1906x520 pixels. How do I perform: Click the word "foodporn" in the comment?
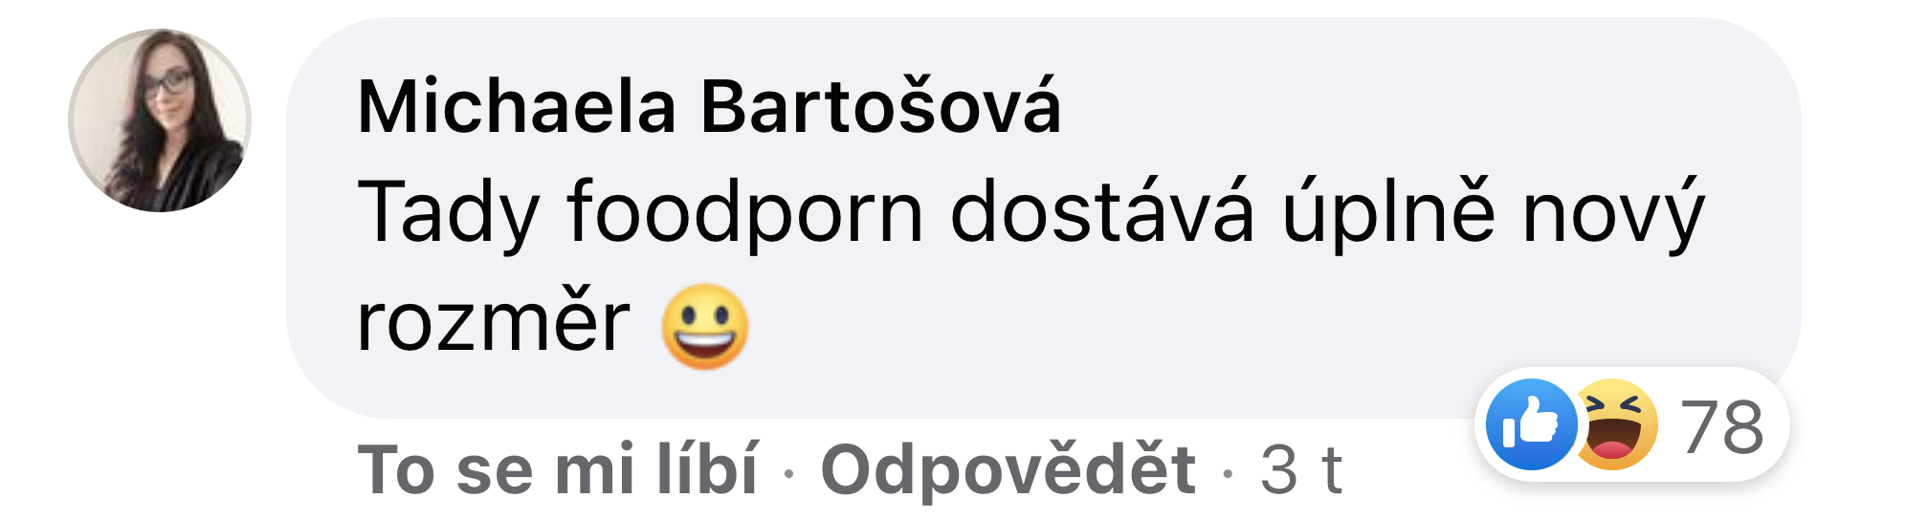[745, 212]
